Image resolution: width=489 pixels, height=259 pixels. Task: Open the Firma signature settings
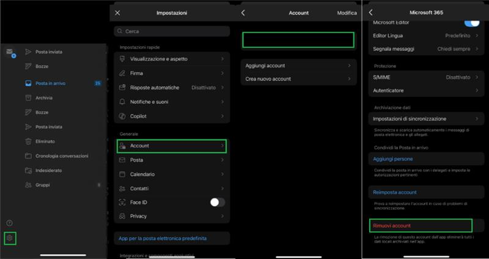click(172, 73)
